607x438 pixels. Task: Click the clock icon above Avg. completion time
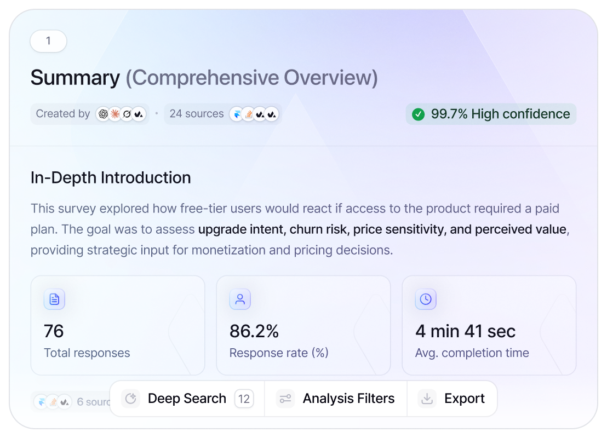coord(426,299)
